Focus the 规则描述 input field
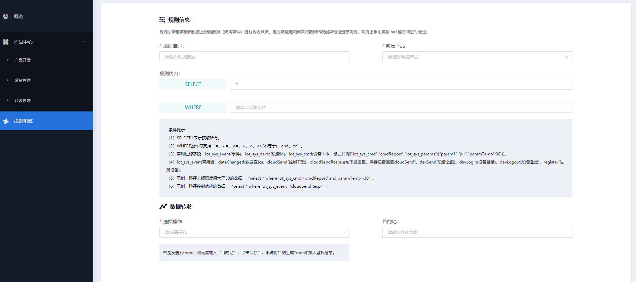 254,57
